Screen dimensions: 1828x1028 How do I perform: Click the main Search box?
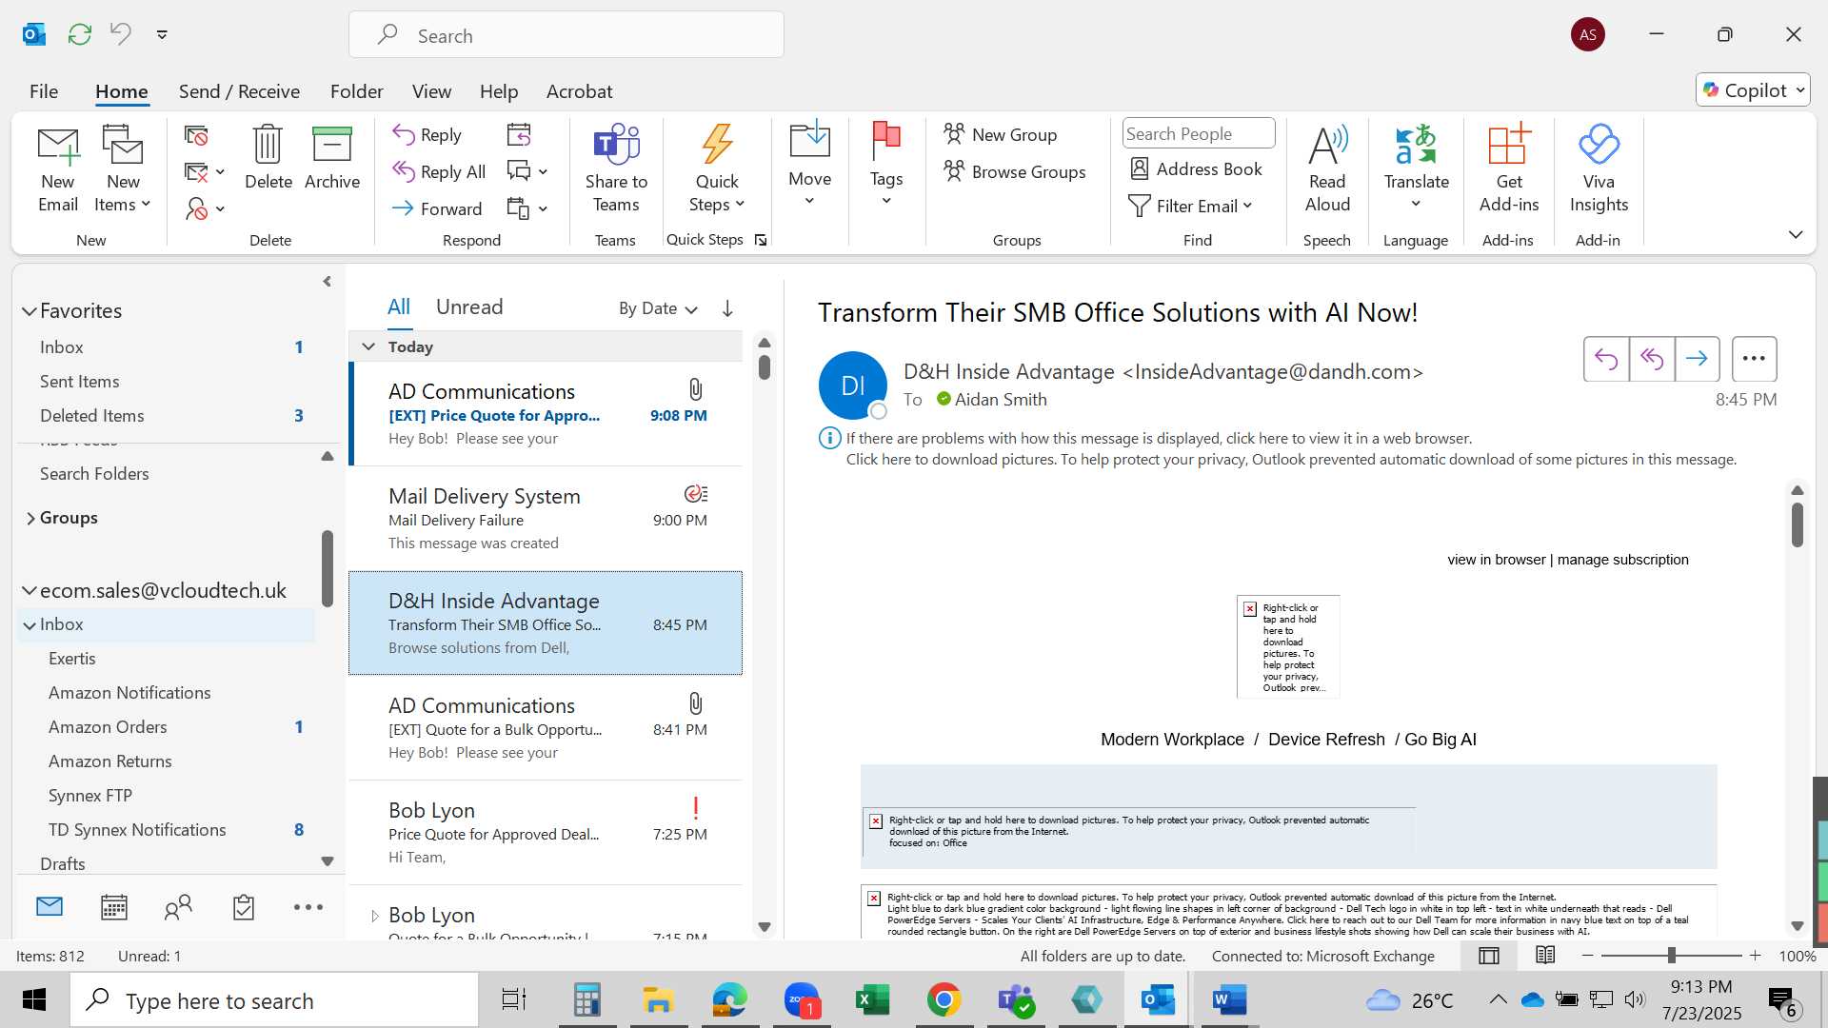[566, 35]
